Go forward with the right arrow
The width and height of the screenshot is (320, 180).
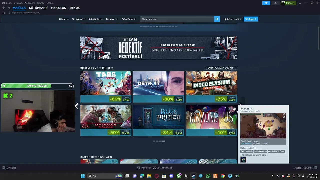pos(9,8)
